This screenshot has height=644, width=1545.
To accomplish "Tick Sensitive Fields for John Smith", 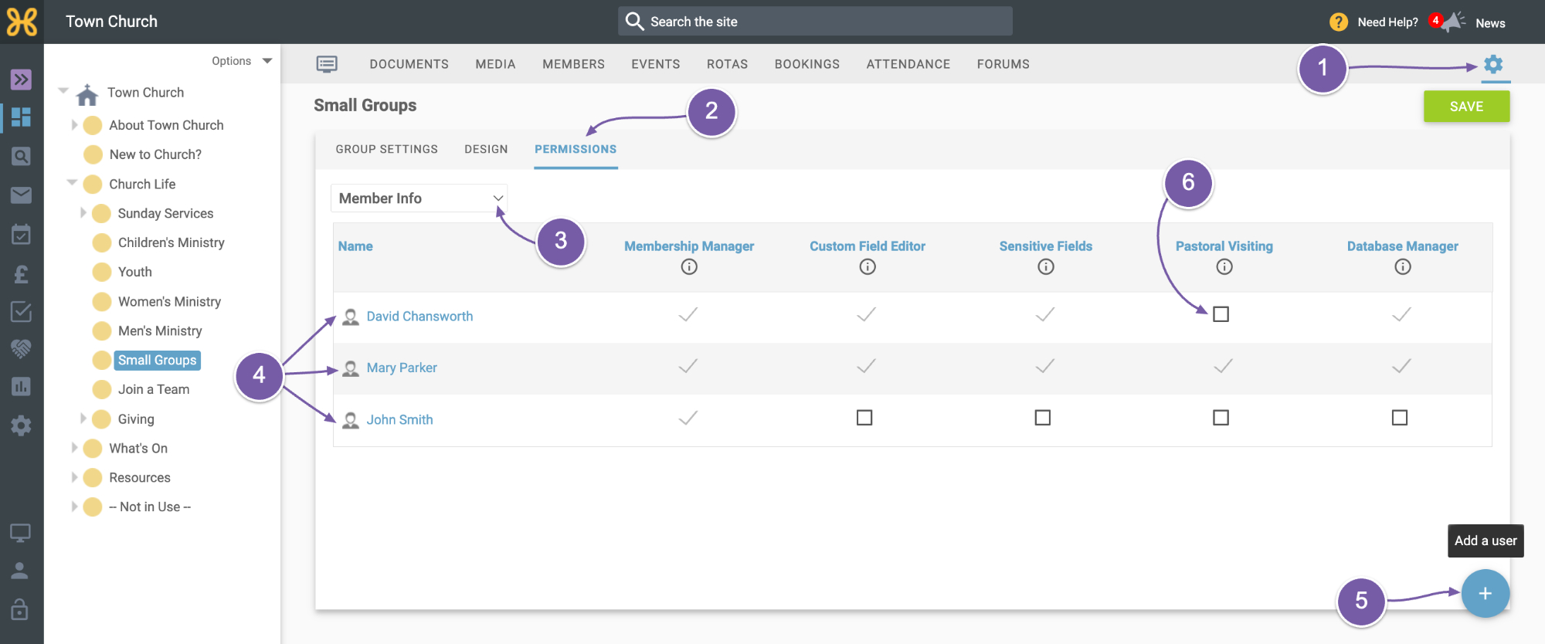I will [1043, 418].
